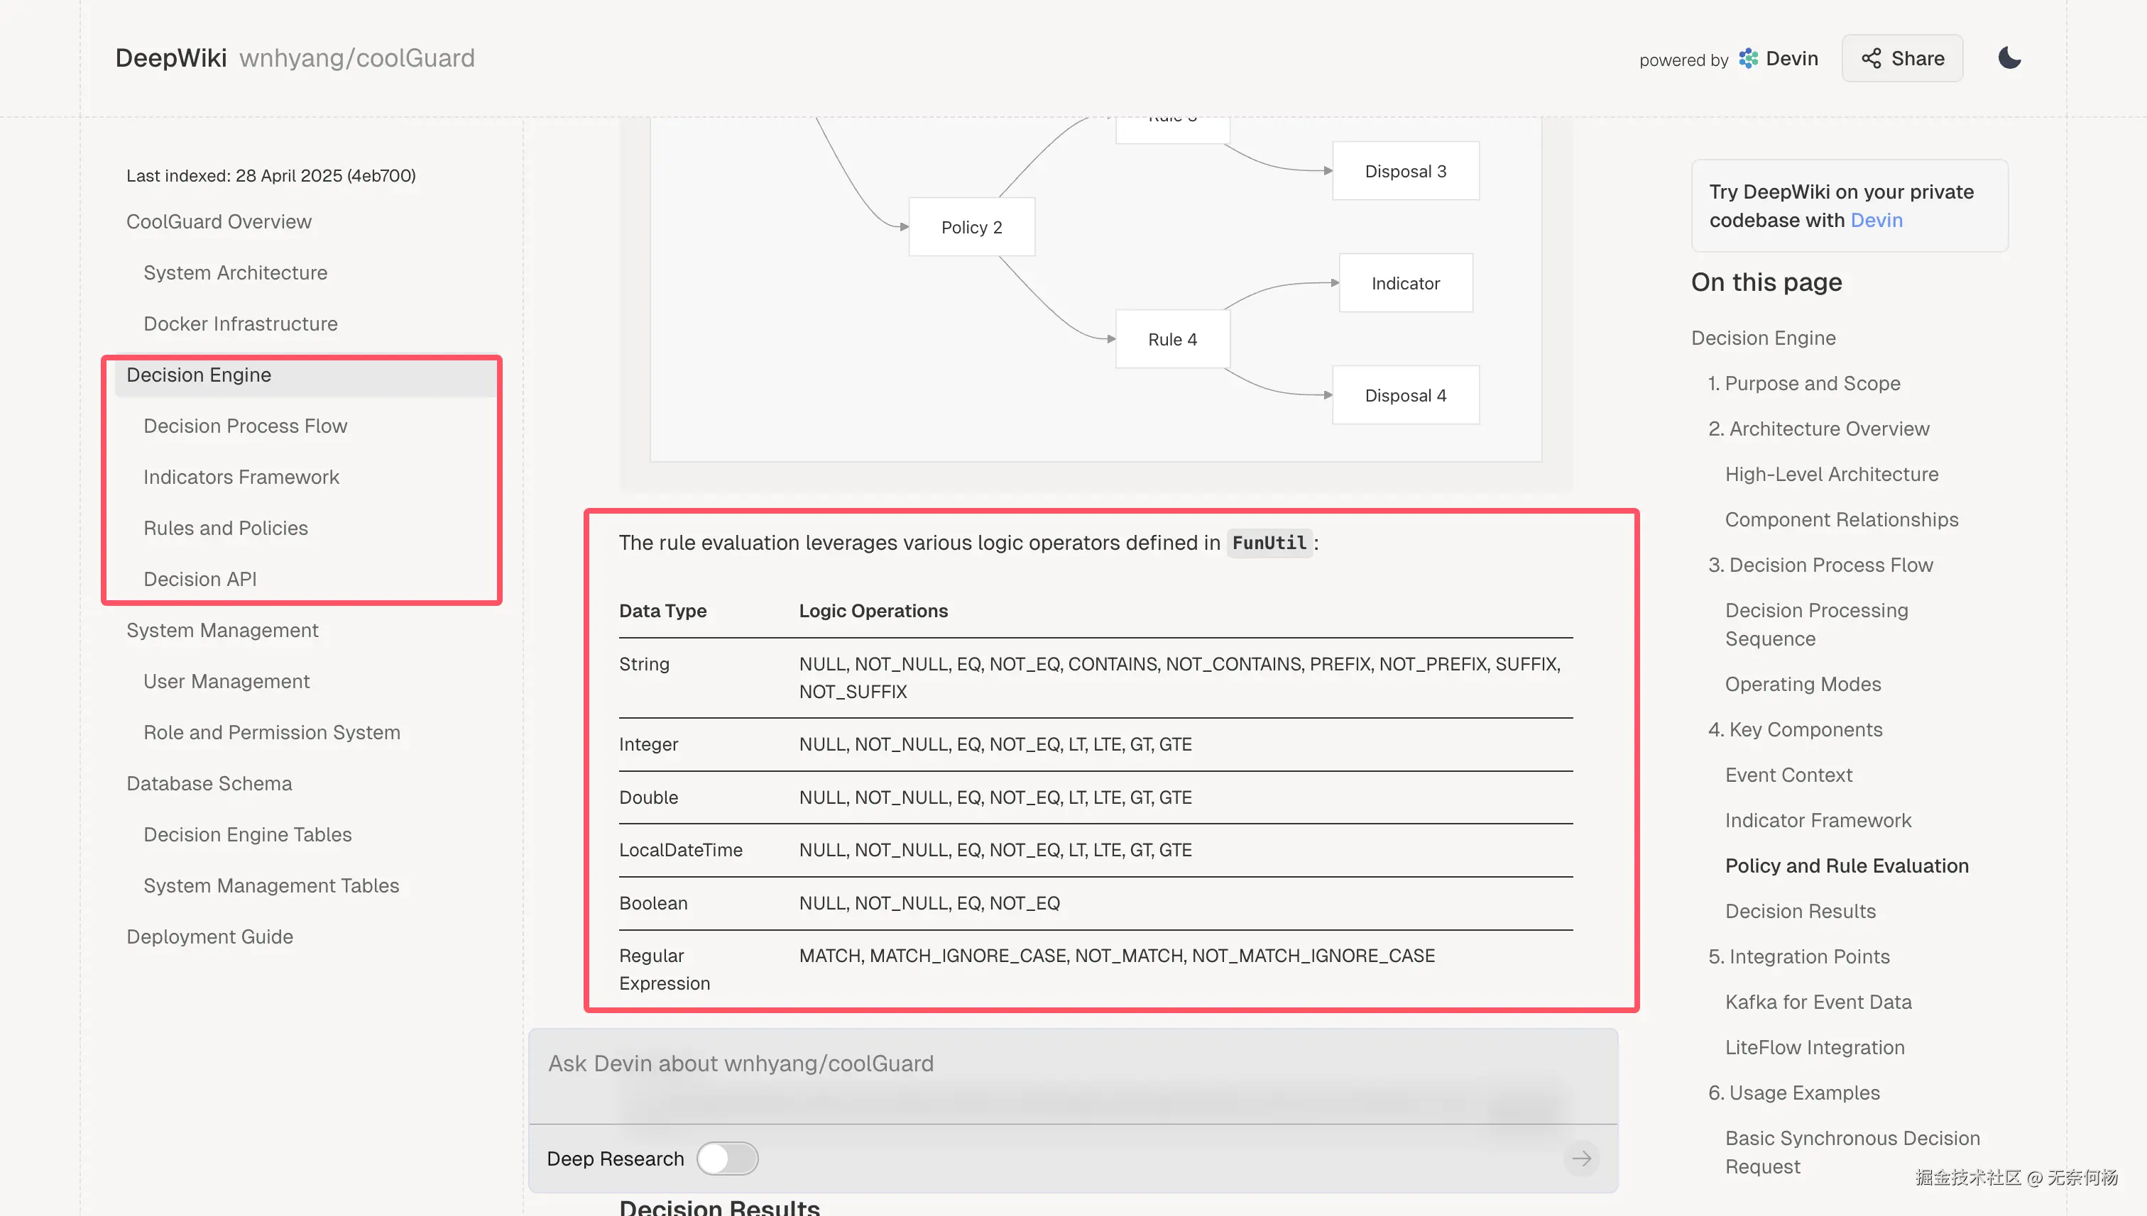Image resolution: width=2147 pixels, height=1216 pixels.
Task: Click the Devin logo icon
Action: click(1749, 58)
